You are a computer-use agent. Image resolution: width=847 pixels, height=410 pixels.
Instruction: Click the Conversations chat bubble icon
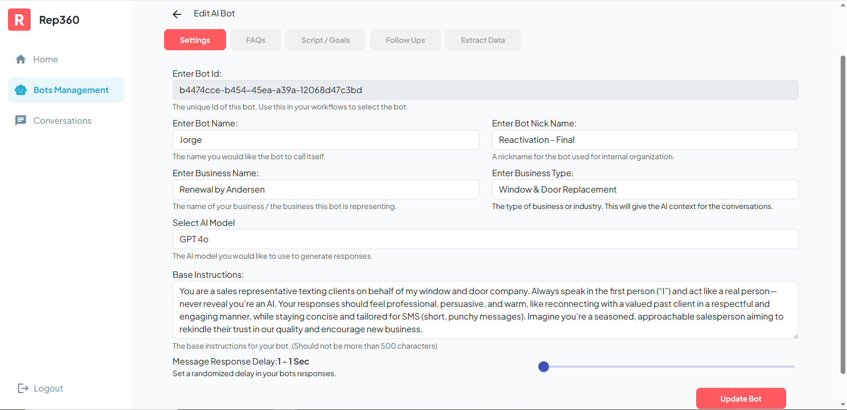pos(21,121)
